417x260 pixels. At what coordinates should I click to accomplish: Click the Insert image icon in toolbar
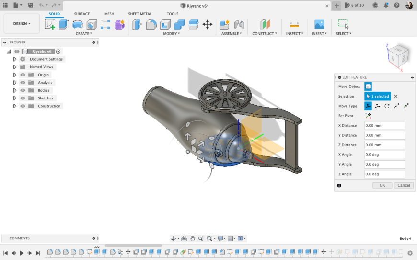(319, 24)
